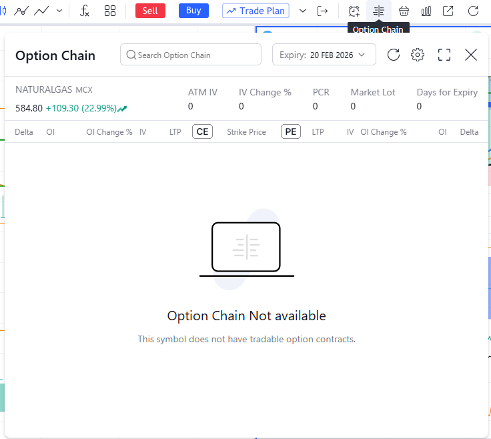The width and height of the screenshot is (491, 439).
Task: Click the alarm clock alert icon
Action: tap(354, 11)
